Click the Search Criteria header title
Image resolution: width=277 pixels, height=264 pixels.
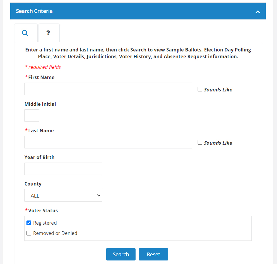[x=34, y=11]
